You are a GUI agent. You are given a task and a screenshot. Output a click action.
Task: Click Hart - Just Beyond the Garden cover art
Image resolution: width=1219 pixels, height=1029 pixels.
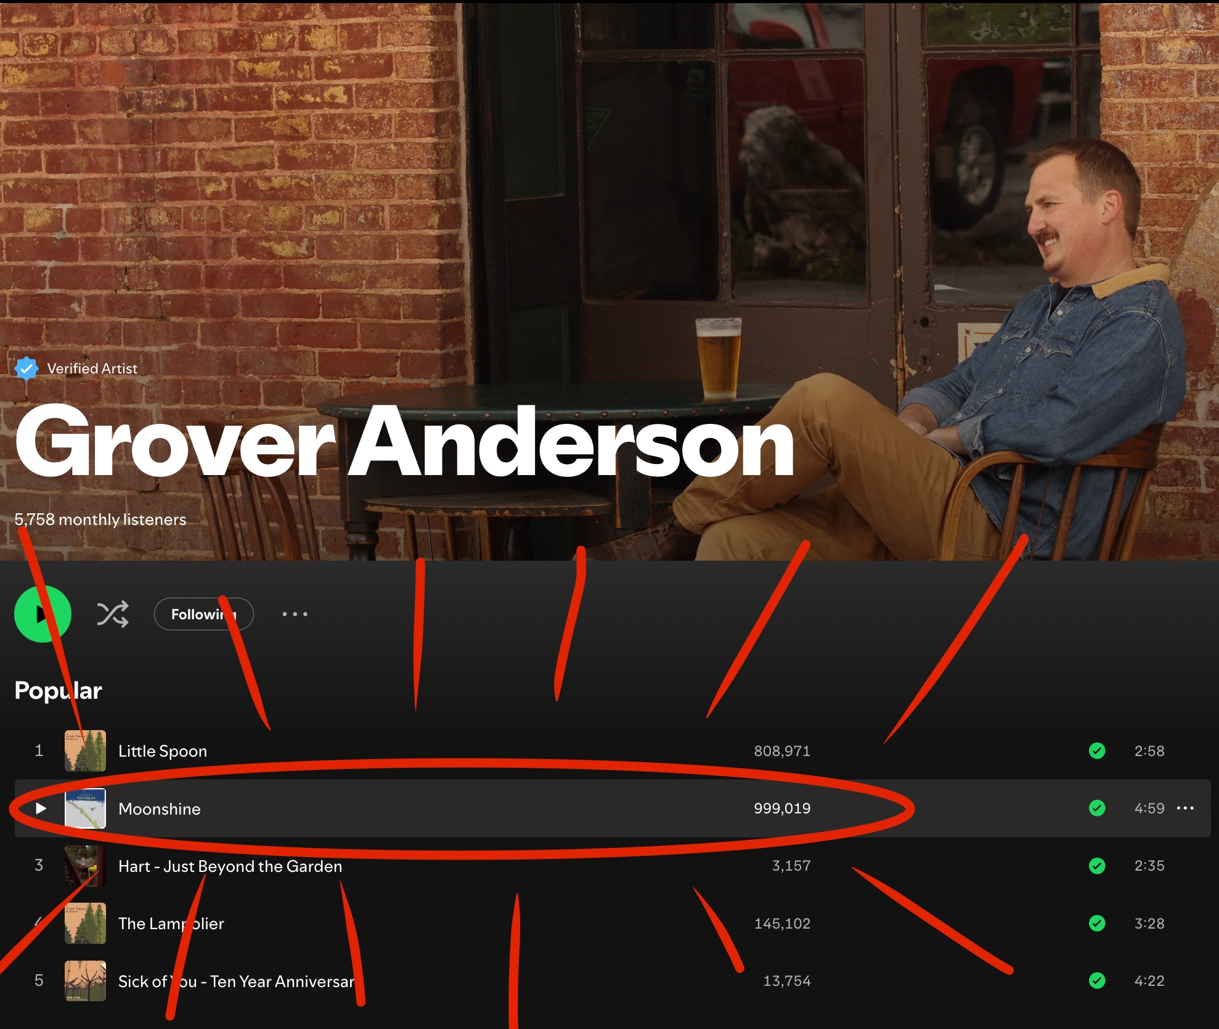tap(85, 866)
